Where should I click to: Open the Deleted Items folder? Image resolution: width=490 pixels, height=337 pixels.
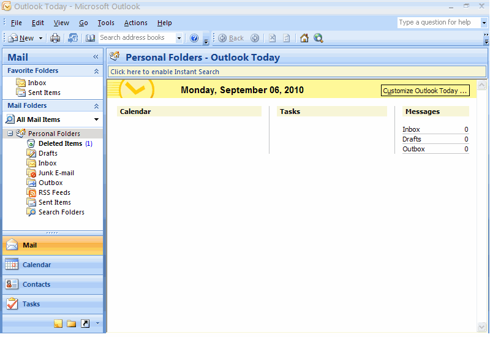60,143
